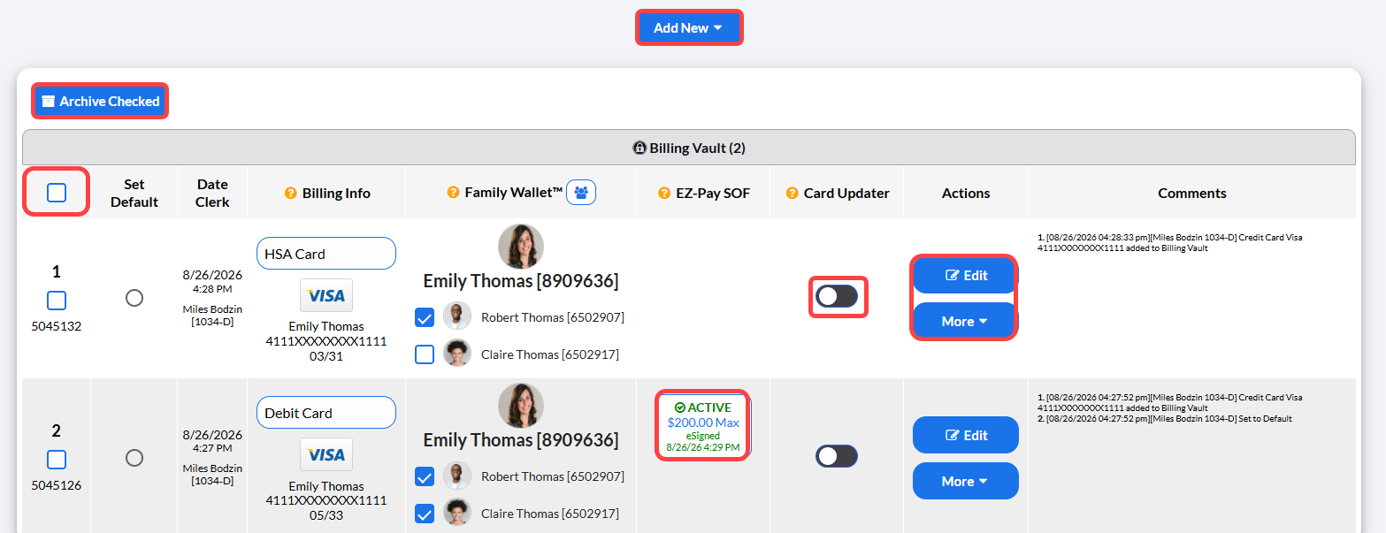
Task: Open the Add New dropdown
Action: point(689,27)
